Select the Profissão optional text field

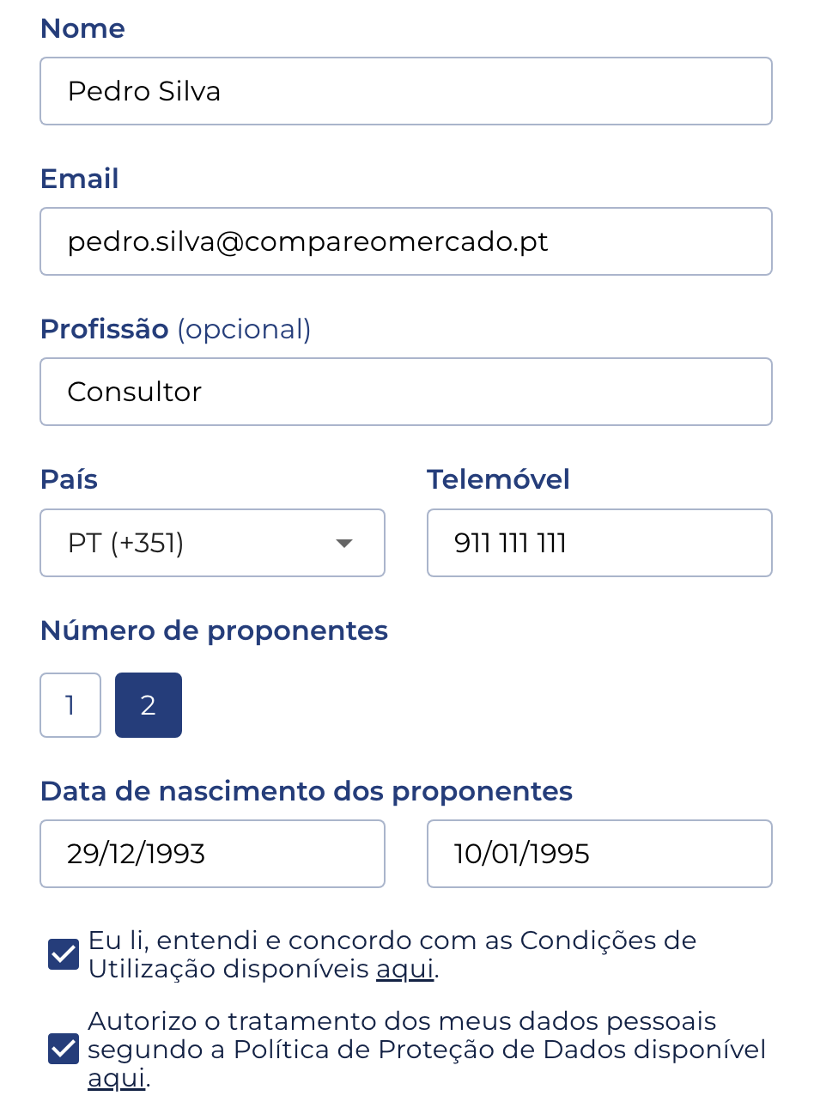click(406, 392)
